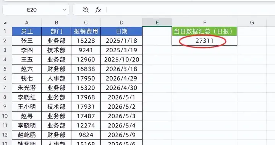Select column B header

pyautogui.click(x=56, y=23)
